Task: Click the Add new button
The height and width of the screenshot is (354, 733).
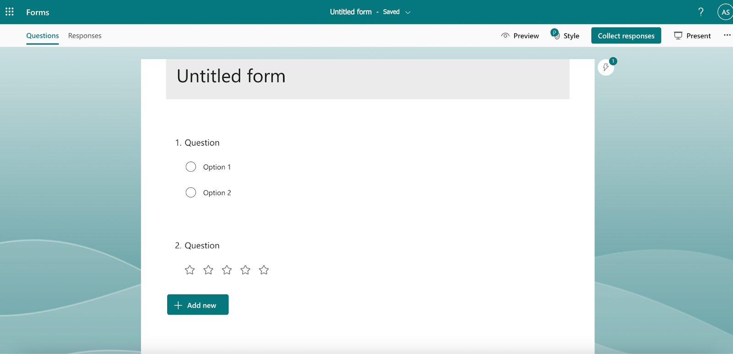Action: coord(197,305)
